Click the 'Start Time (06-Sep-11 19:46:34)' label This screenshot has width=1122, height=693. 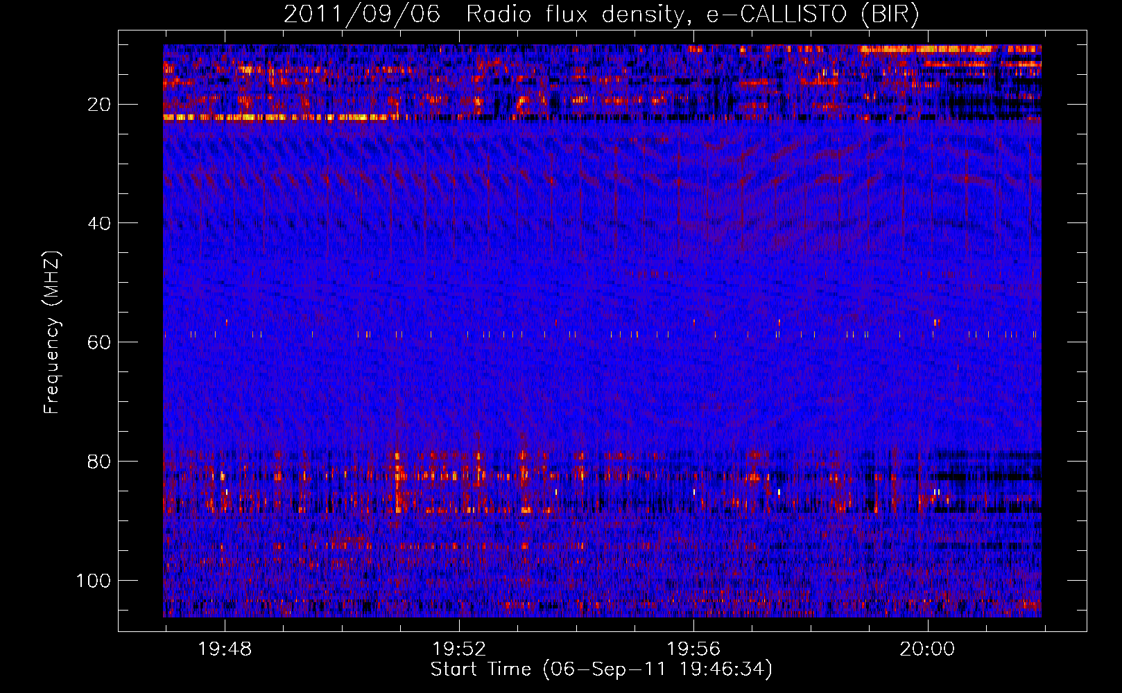601,669
